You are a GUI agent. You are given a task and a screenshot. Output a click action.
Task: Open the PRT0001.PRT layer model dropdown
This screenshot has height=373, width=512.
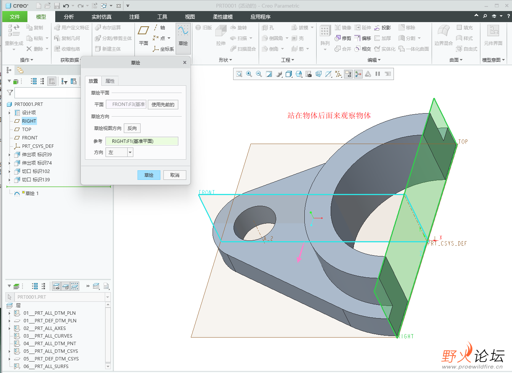click(107, 297)
